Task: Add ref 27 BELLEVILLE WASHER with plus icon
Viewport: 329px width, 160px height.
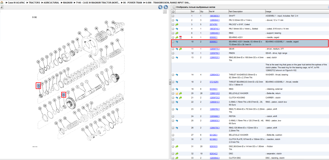Action: click(173, 135)
